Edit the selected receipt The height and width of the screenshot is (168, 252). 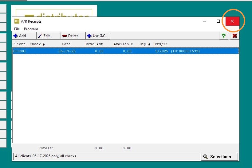[49, 36]
